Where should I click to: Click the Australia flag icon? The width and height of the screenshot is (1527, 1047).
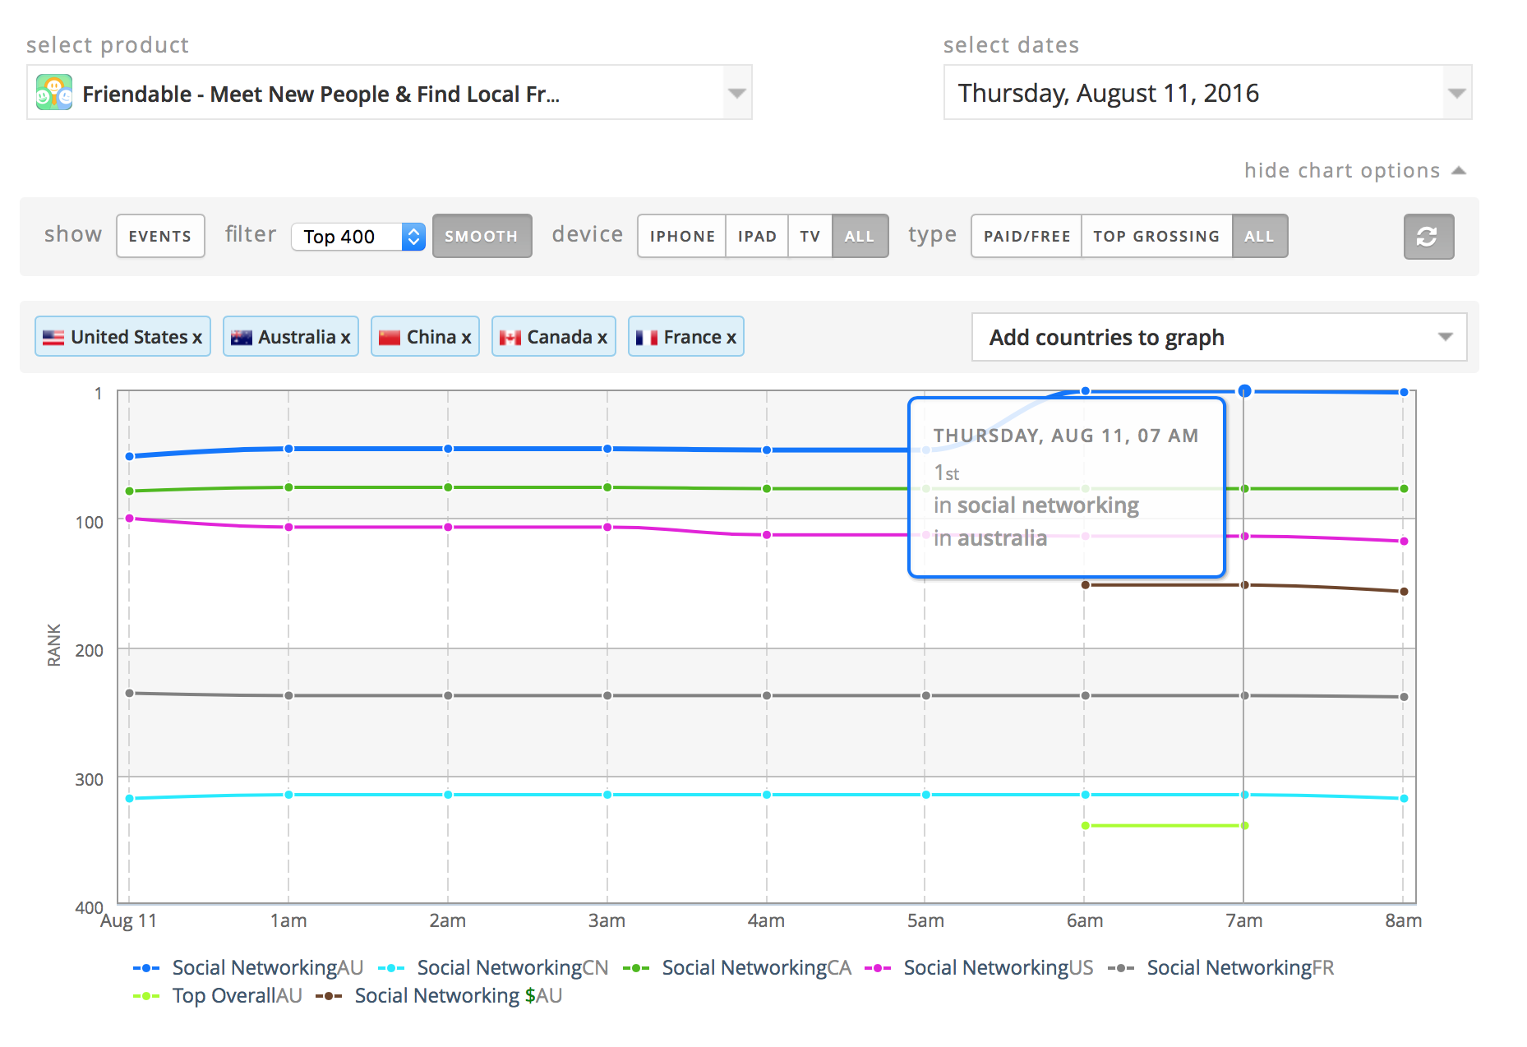(x=242, y=338)
